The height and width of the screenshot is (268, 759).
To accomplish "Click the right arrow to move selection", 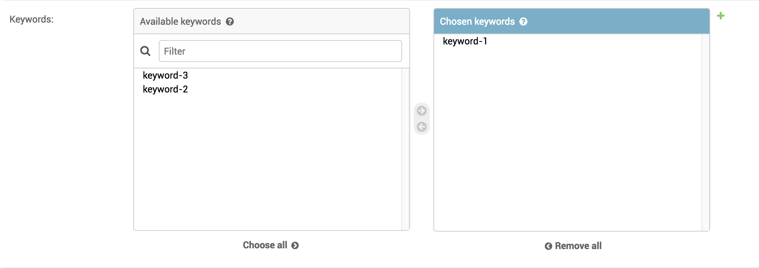I will coord(421,110).
